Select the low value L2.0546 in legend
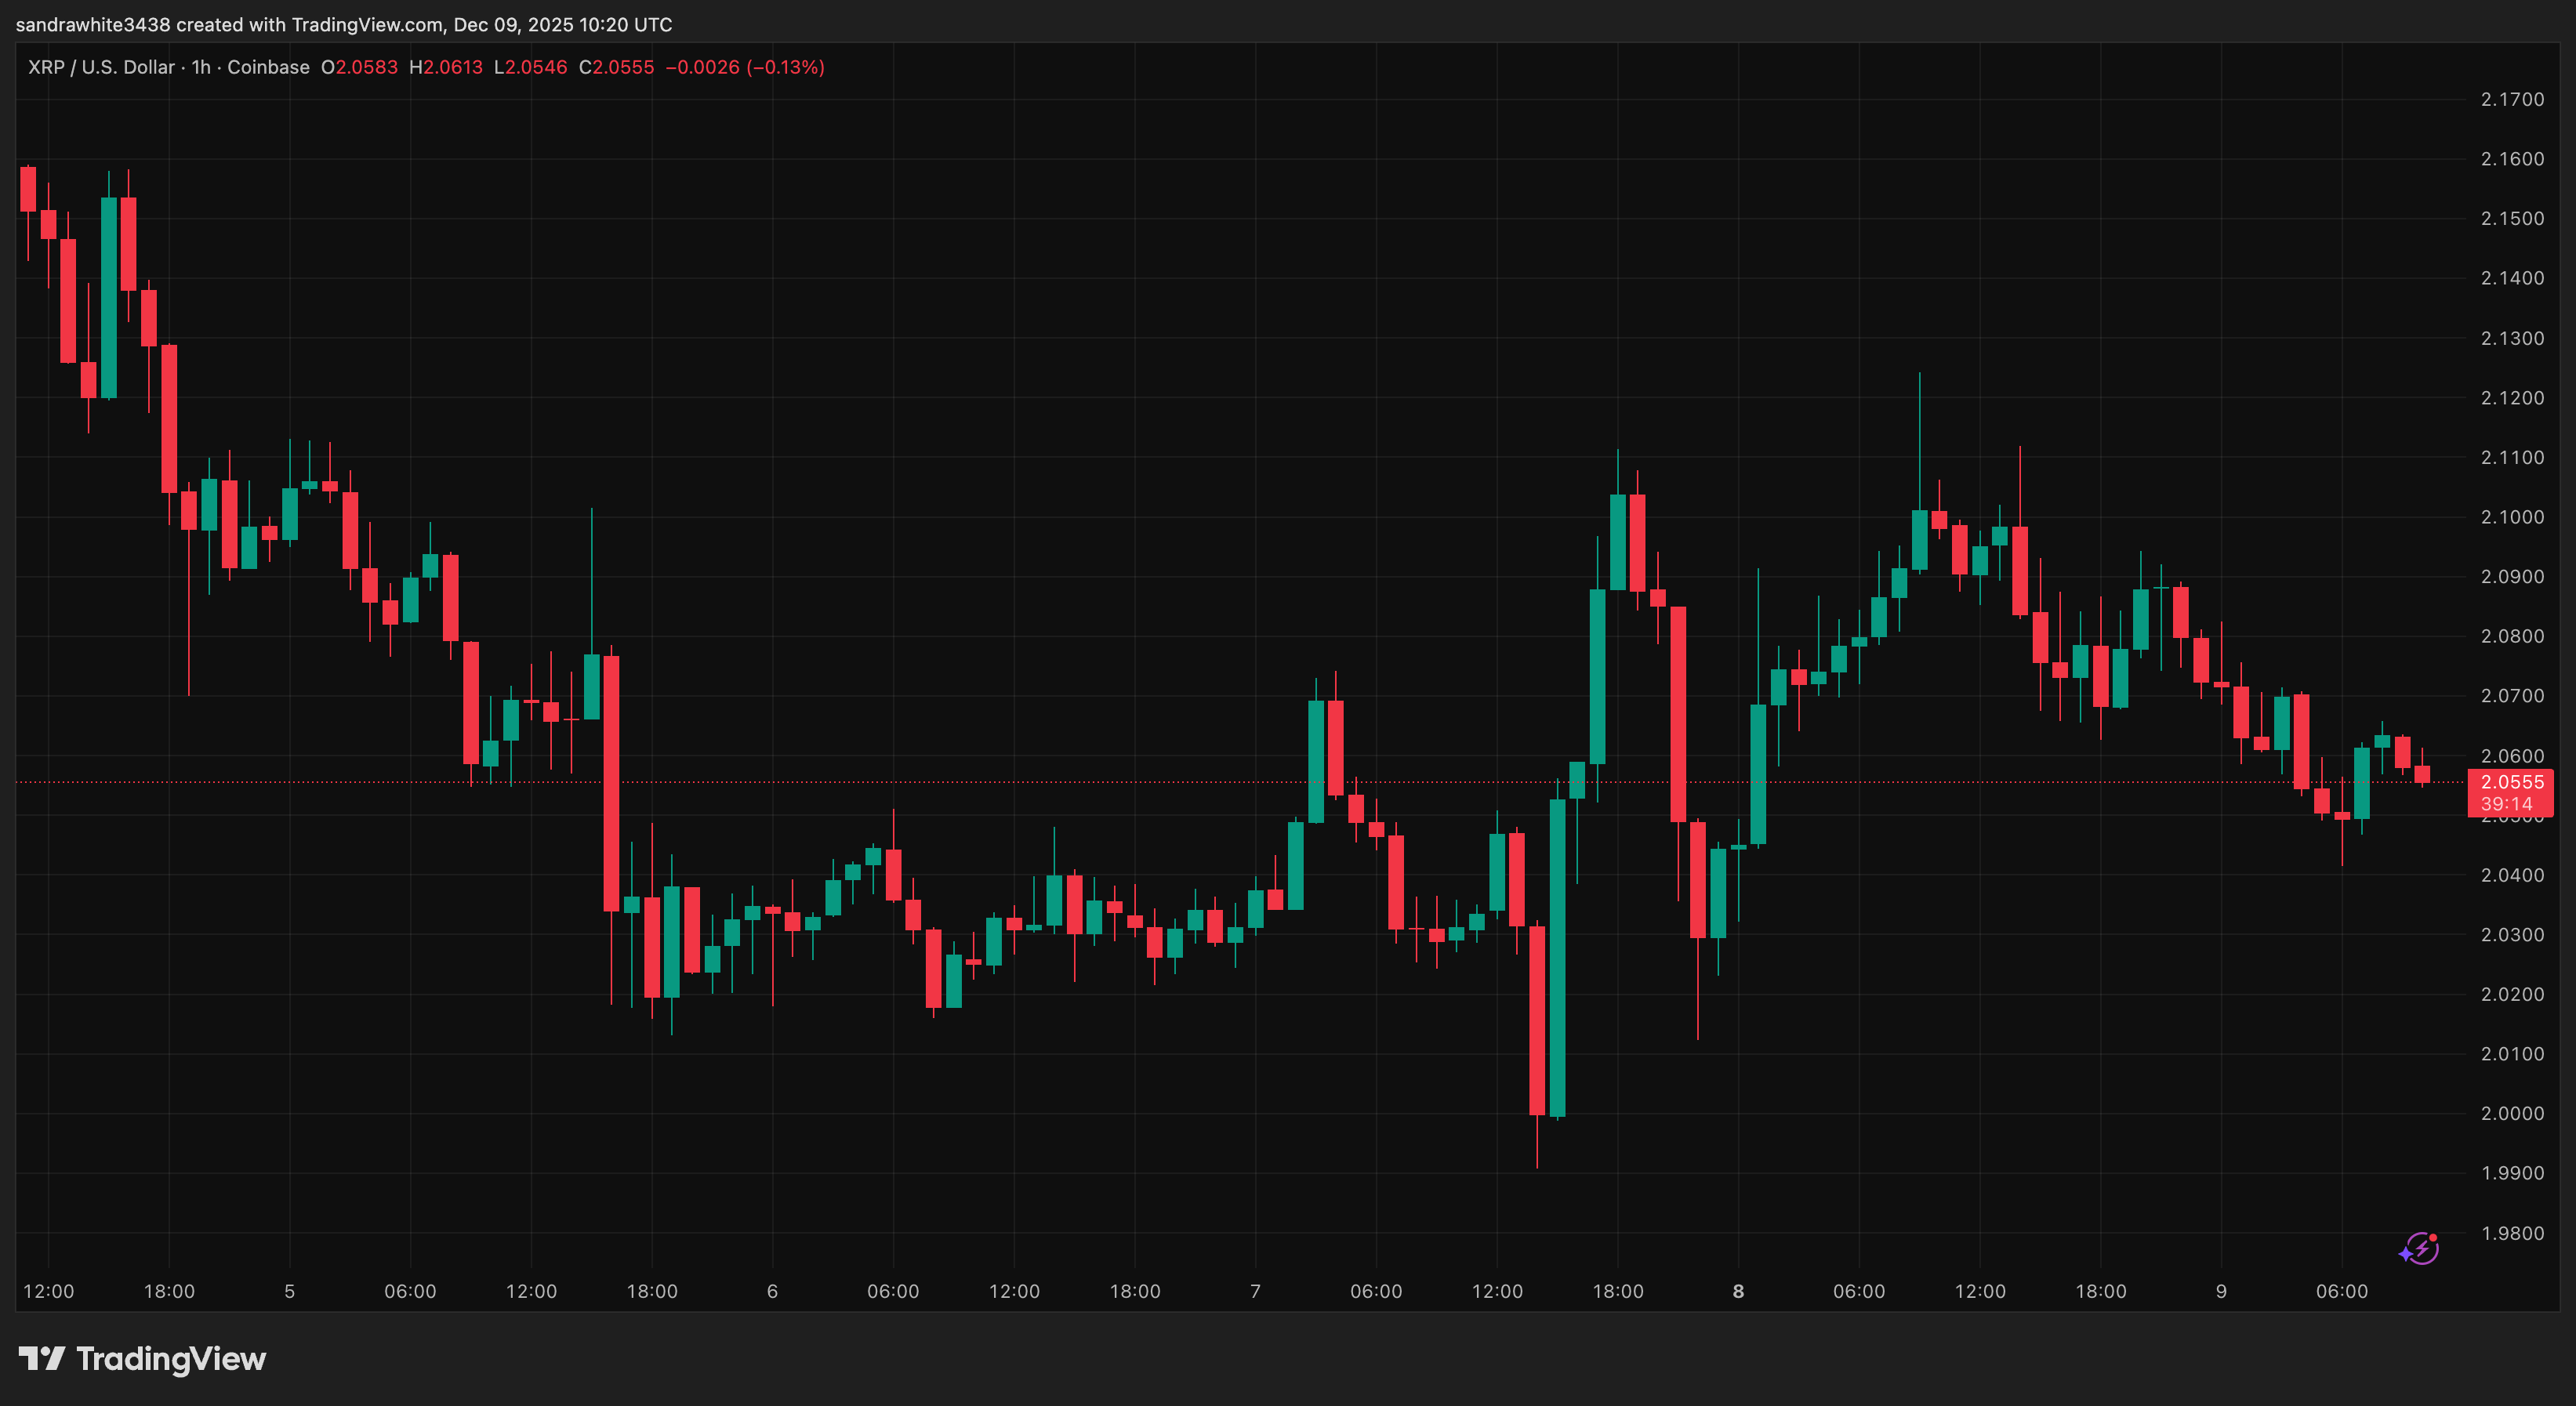 (529, 67)
